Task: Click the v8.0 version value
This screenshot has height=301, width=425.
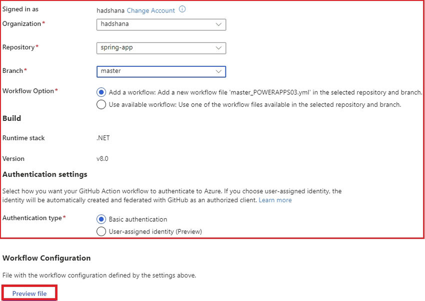Action: tap(102, 159)
